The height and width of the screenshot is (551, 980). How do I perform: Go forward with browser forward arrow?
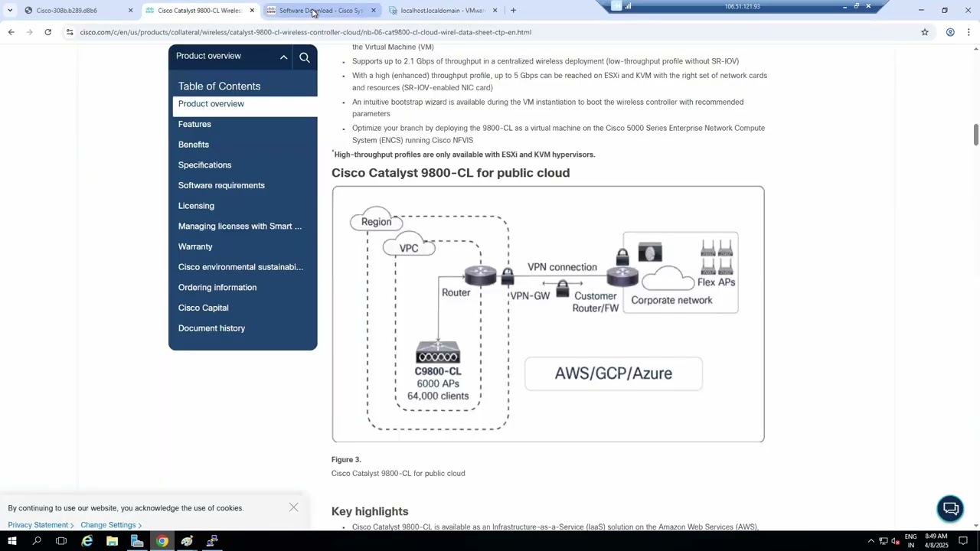tap(29, 32)
